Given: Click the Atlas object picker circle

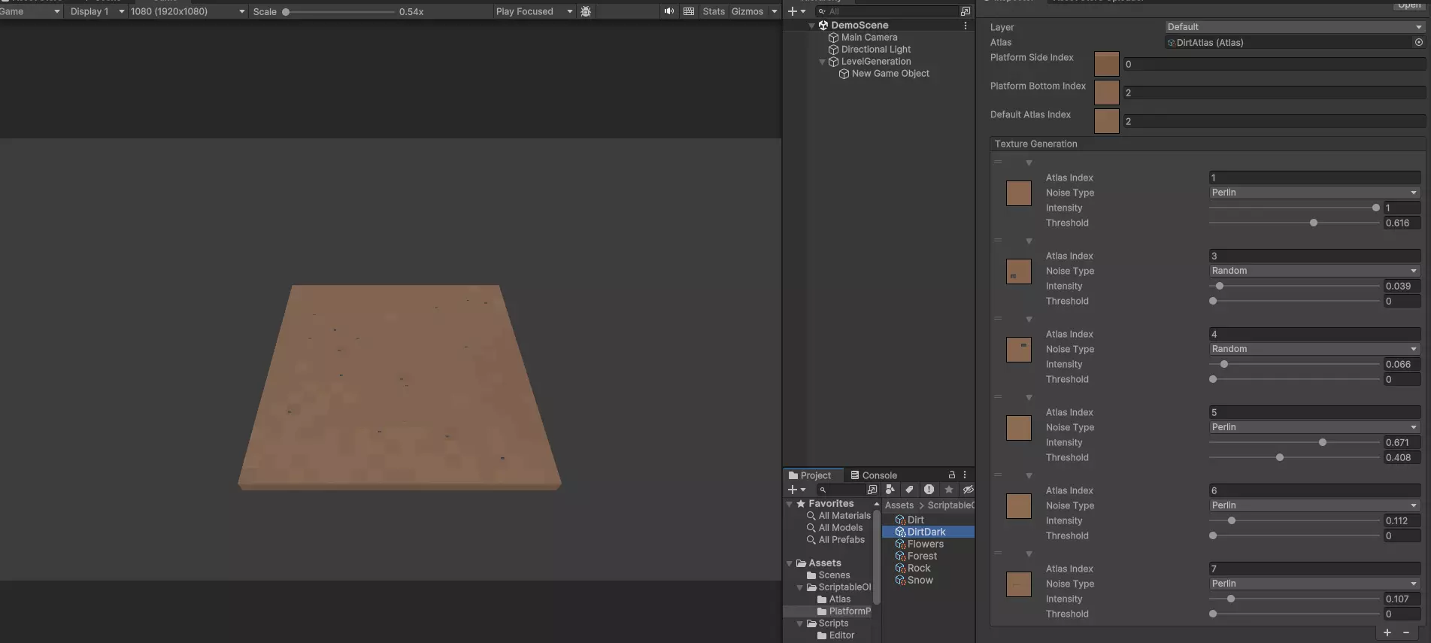Looking at the screenshot, I should 1419,43.
